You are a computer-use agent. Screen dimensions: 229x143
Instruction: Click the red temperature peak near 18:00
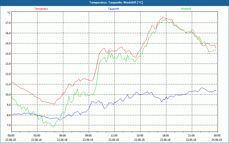coord(163,17)
